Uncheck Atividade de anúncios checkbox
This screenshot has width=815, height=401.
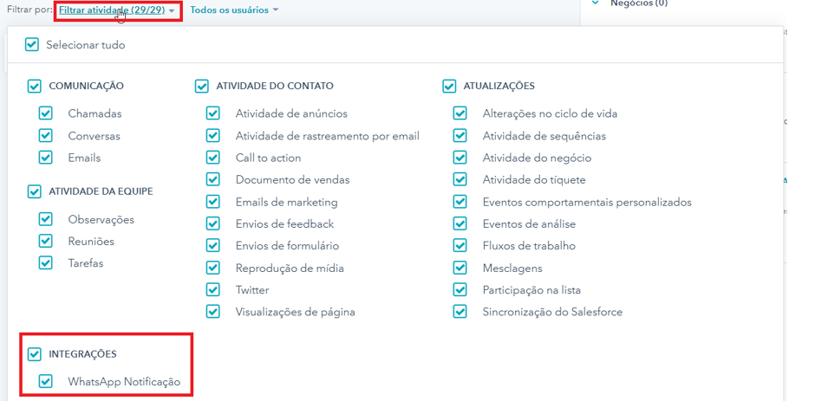(x=213, y=113)
